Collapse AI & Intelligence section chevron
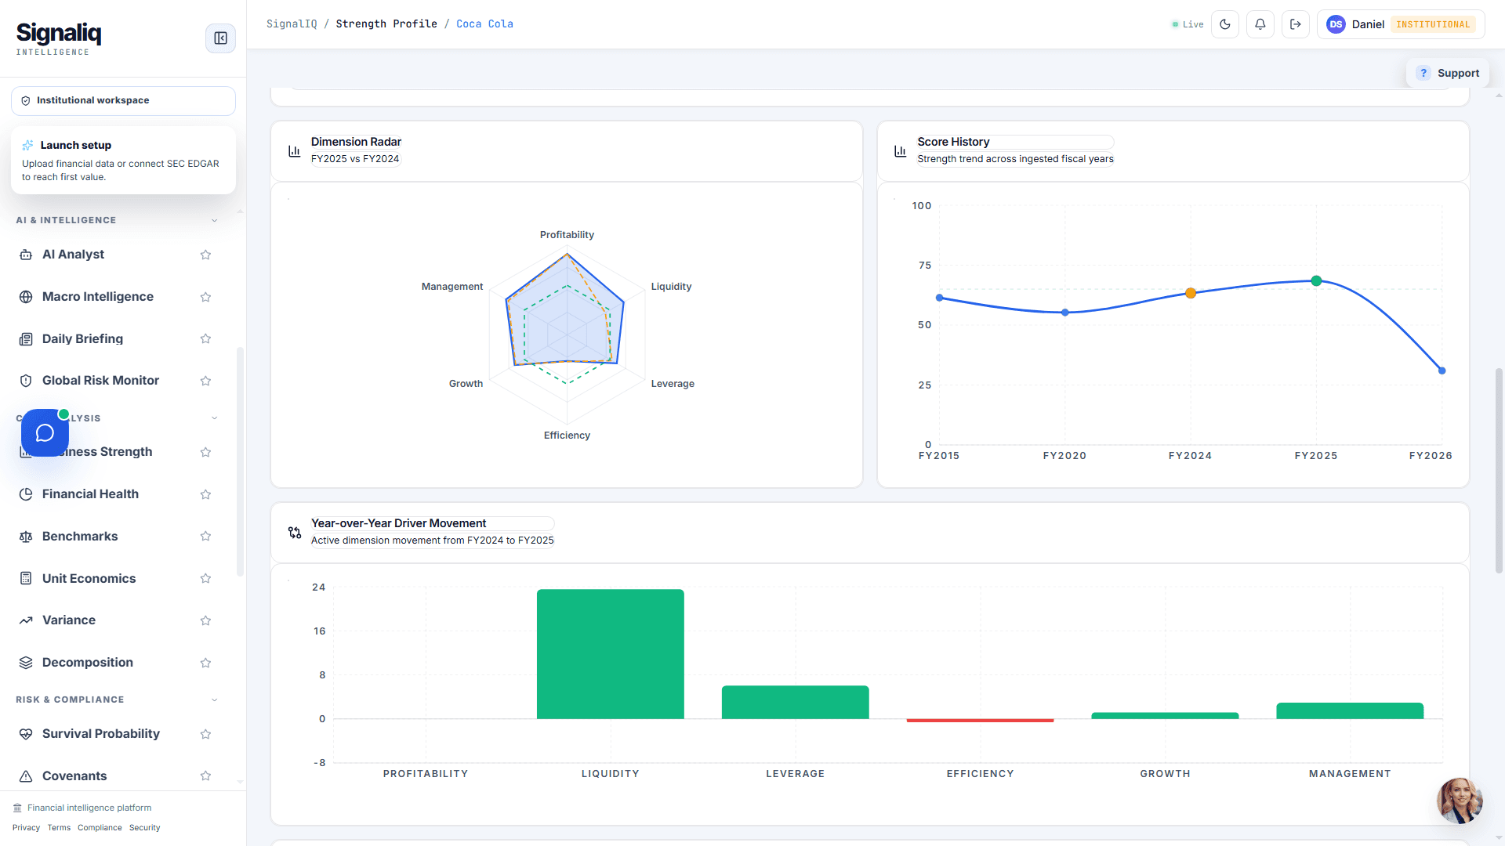This screenshot has width=1505, height=846. tap(215, 220)
